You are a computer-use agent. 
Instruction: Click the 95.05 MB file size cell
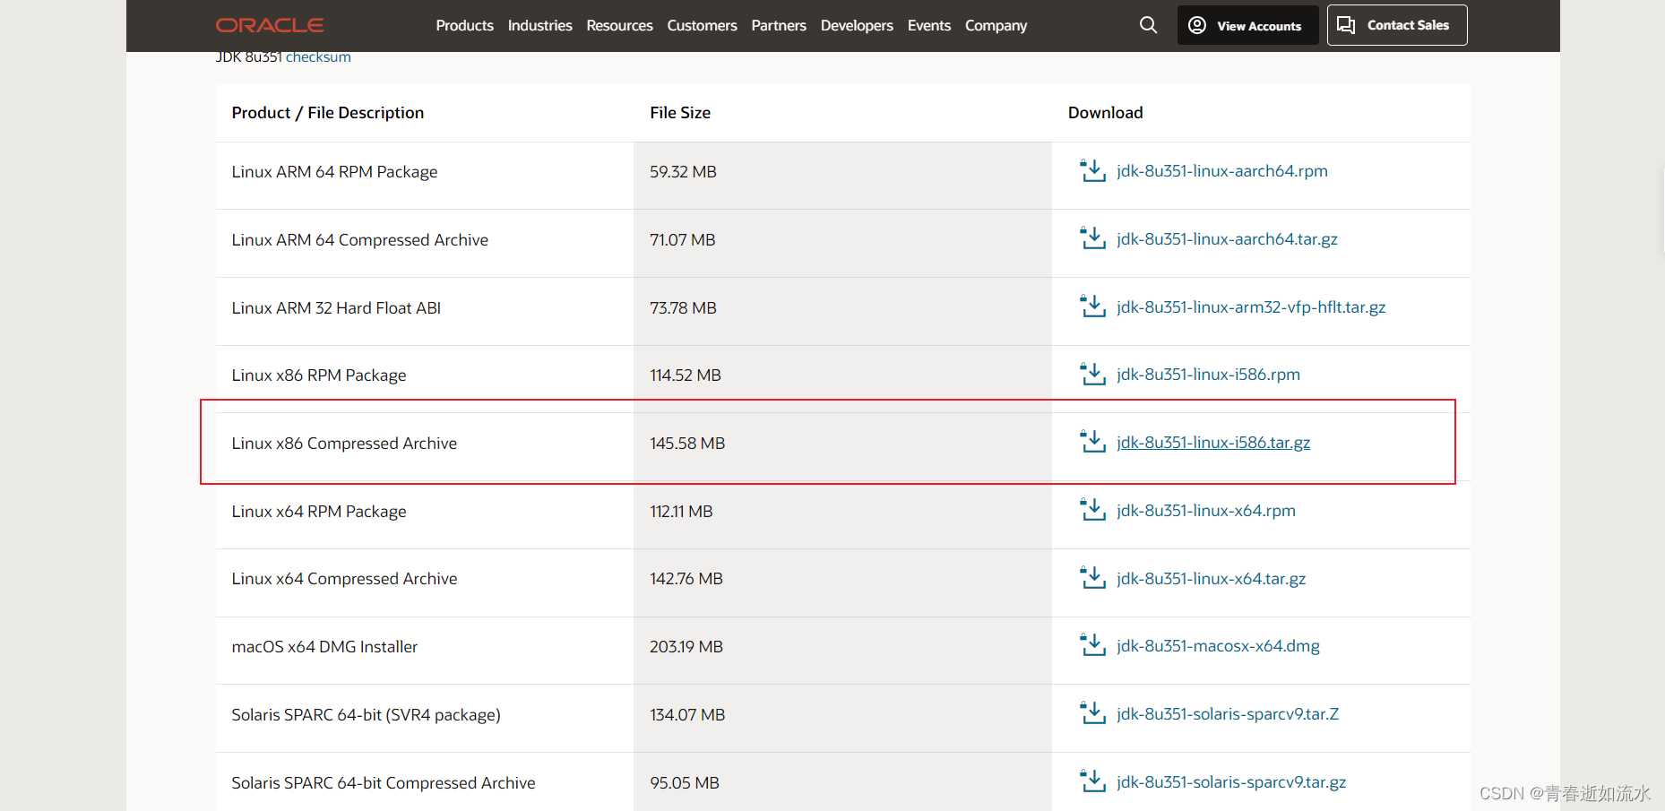point(842,782)
